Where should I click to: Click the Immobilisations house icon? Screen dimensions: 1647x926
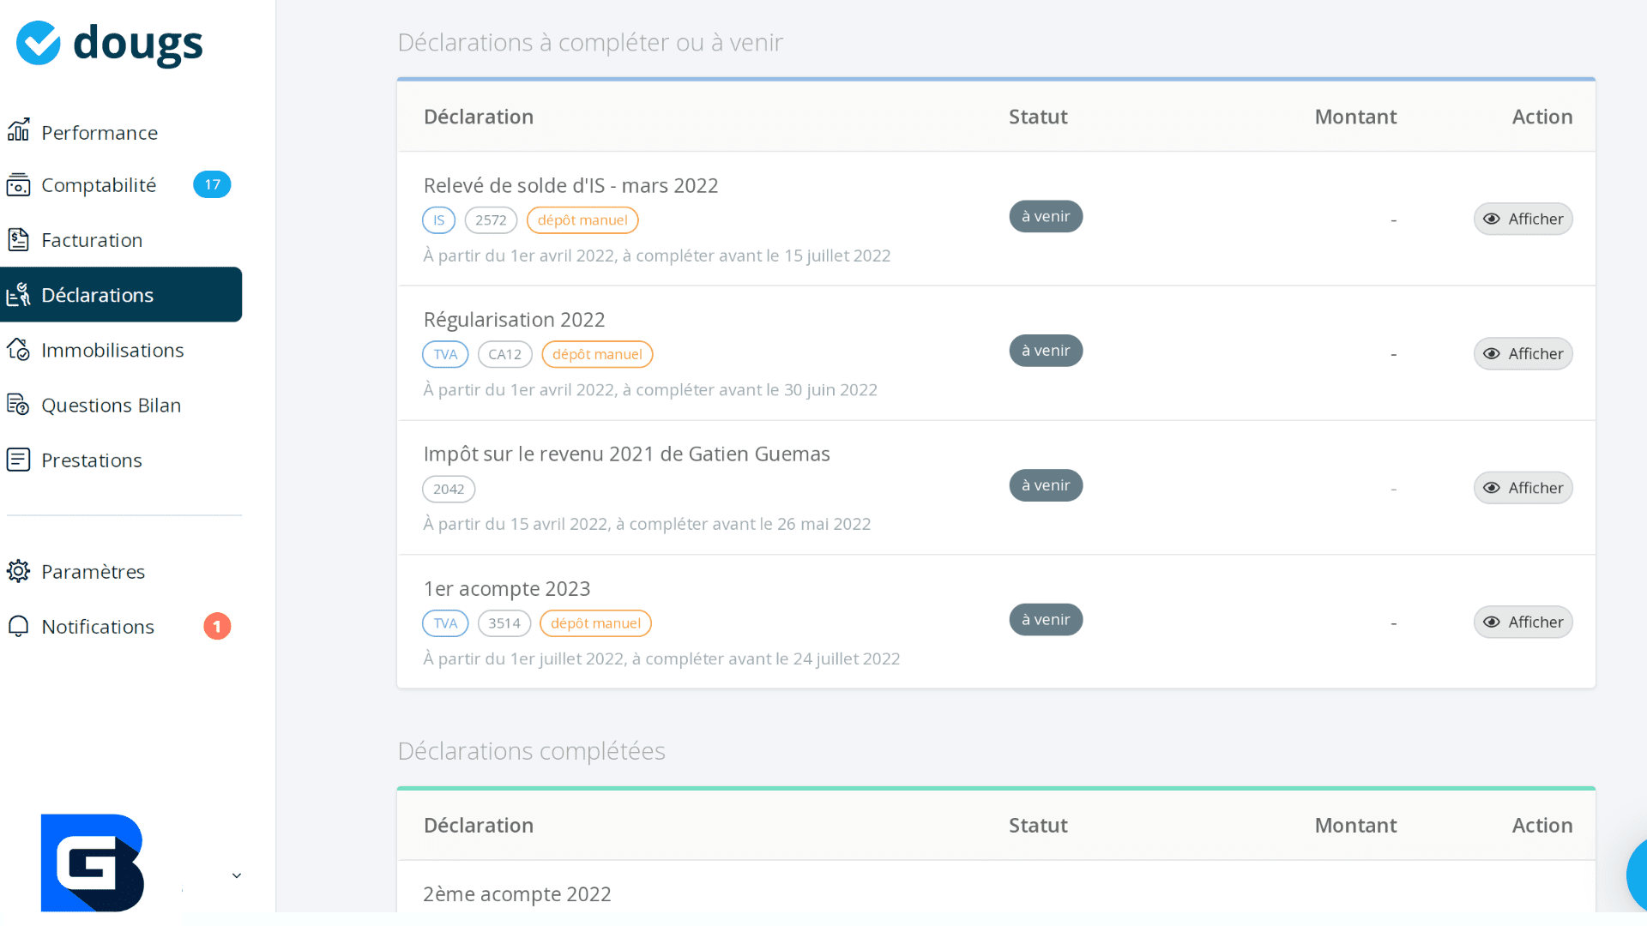click(x=19, y=350)
